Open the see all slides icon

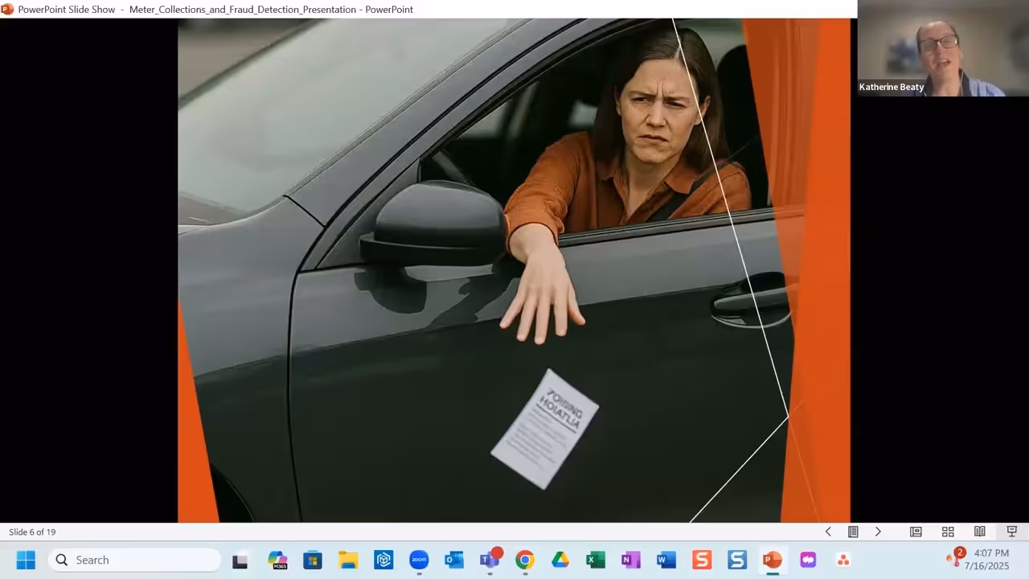click(853, 532)
